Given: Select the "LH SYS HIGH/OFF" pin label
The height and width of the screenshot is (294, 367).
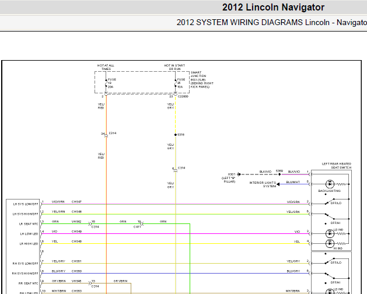Looking at the screenshot, I should click(x=25, y=214).
